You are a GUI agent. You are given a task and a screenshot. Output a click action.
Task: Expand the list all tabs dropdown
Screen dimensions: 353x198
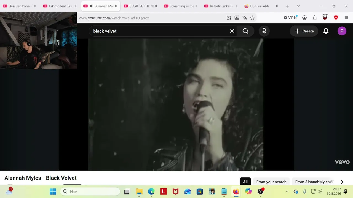[x=298, y=6]
